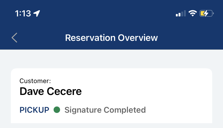Go back using the header chevron
The width and height of the screenshot is (223, 128).
tap(15, 38)
